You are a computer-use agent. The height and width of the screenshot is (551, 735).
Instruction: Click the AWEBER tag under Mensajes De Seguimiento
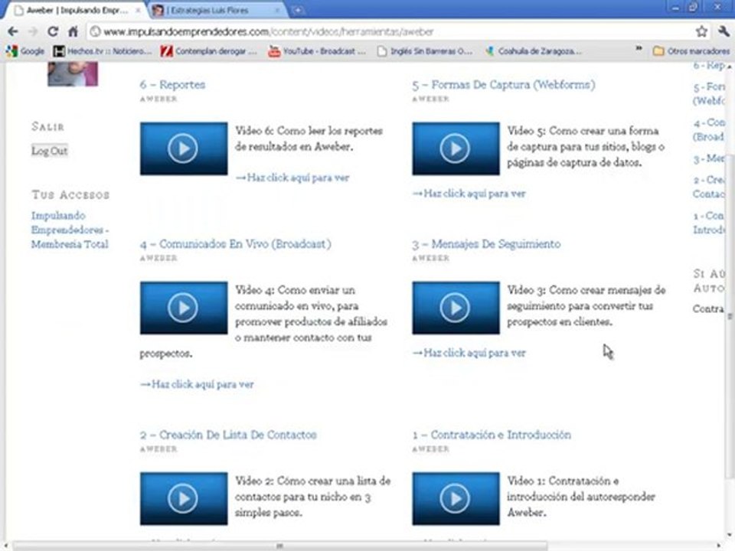[431, 258]
